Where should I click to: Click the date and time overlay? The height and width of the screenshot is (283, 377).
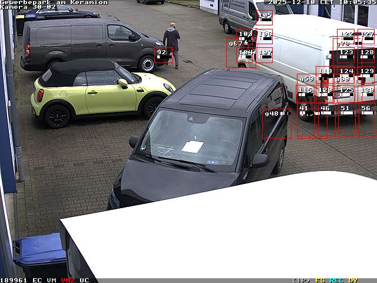[322, 2]
